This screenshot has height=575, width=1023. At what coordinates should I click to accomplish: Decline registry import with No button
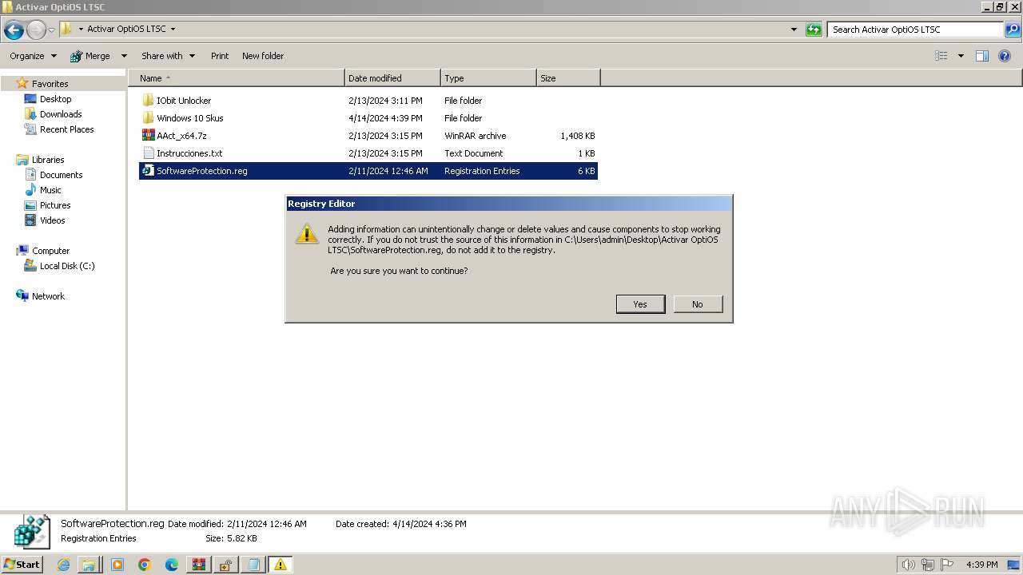point(698,304)
